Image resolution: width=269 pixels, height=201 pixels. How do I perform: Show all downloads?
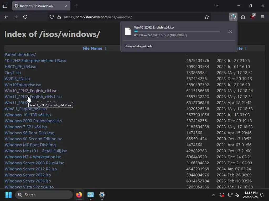138,46
